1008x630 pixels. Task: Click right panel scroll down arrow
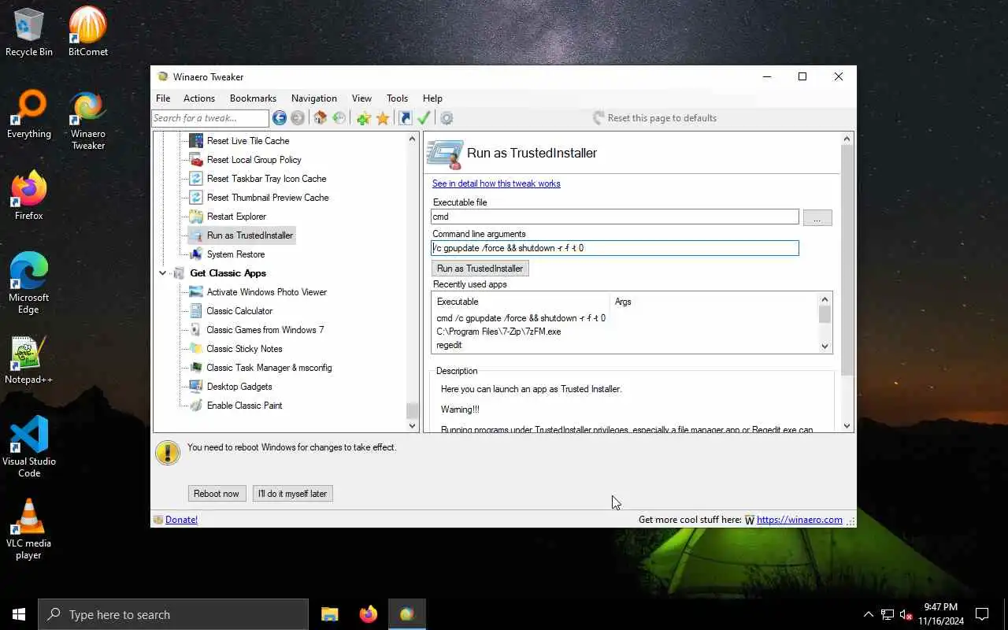[x=847, y=426]
